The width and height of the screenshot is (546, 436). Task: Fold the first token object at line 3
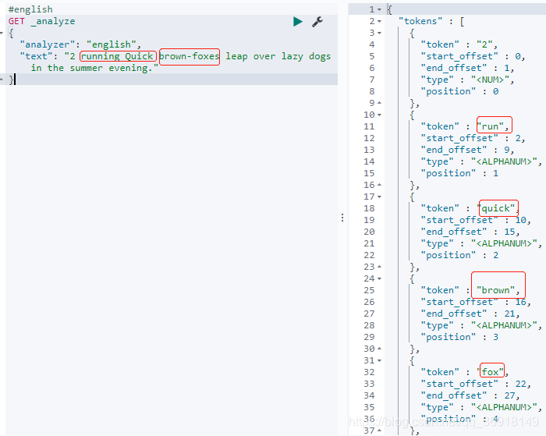pos(380,33)
